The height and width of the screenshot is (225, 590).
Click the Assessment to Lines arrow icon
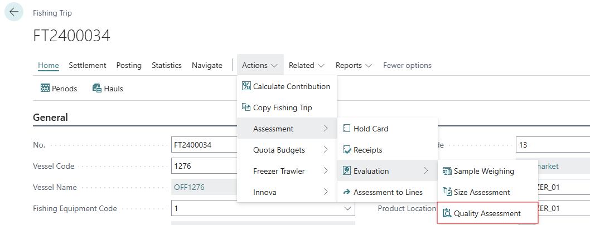[346, 192]
